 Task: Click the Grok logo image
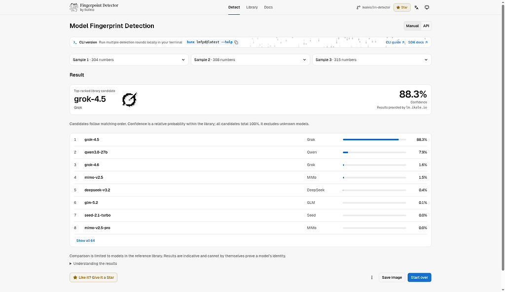130,99
